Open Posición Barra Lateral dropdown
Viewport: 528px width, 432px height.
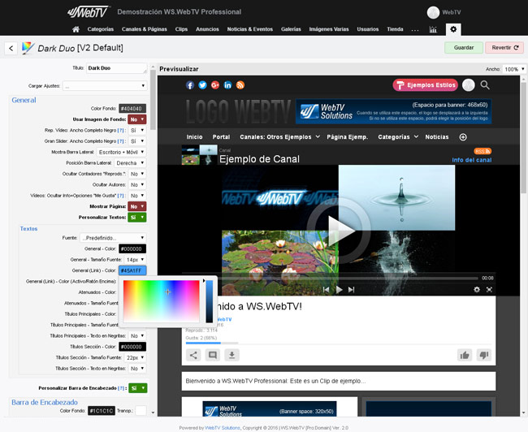click(x=130, y=163)
